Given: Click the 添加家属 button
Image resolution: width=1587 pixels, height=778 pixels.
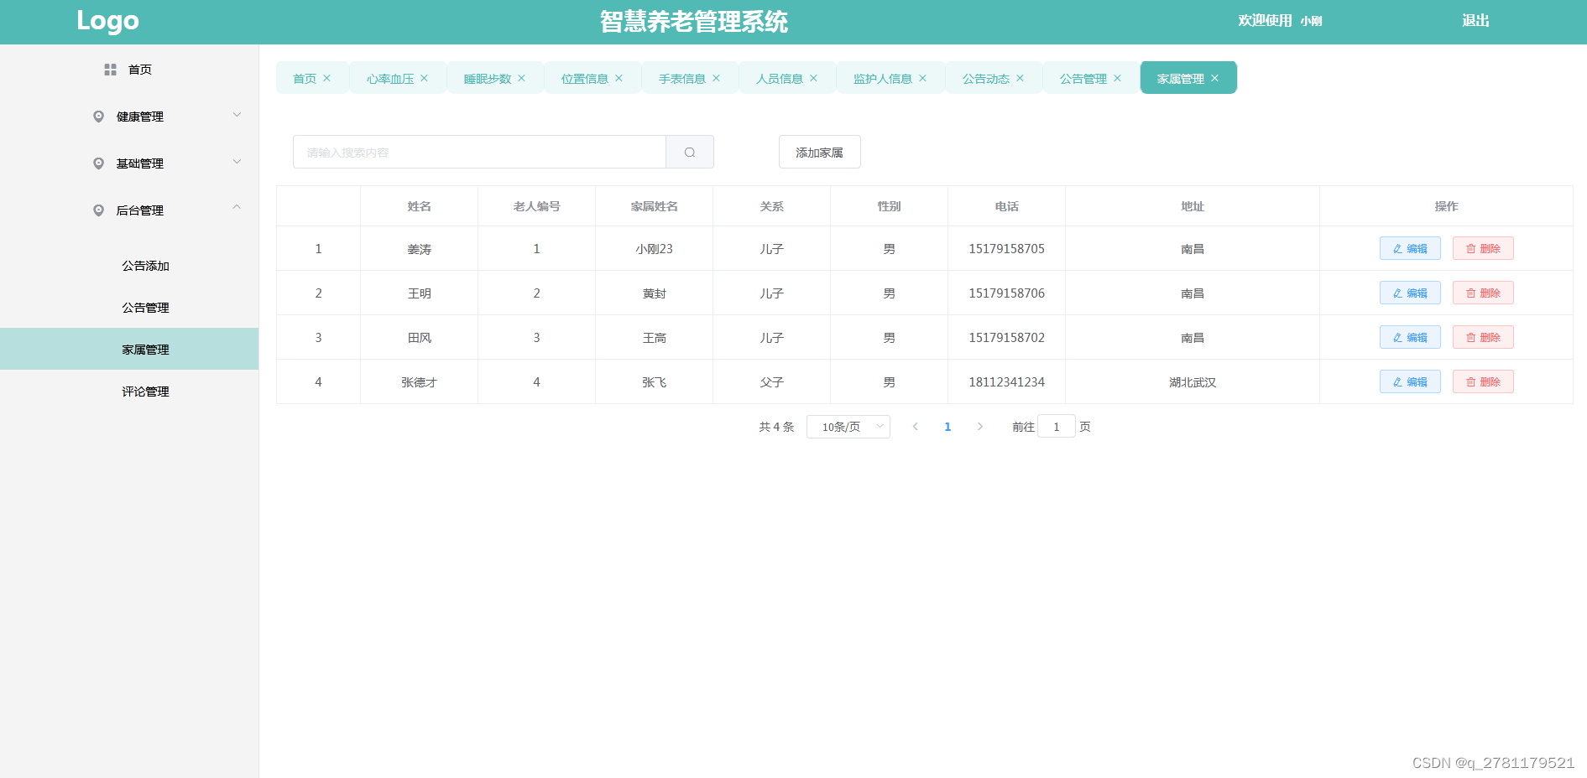Looking at the screenshot, I should click(820, 153).
